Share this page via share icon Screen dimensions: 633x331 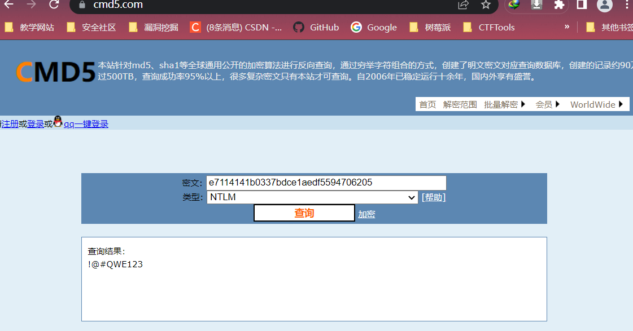coord(463,5)
